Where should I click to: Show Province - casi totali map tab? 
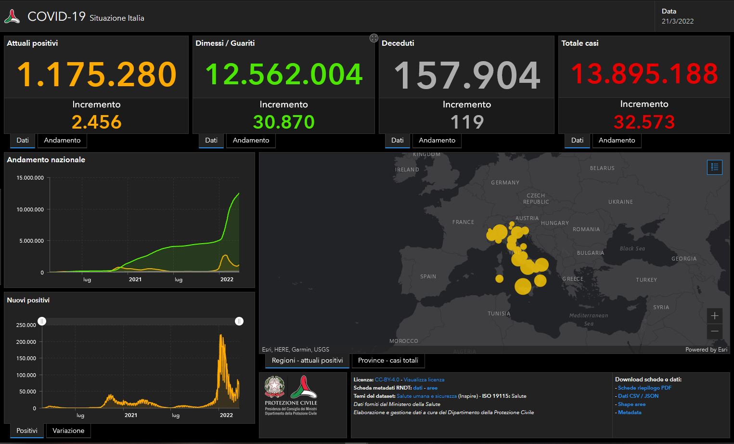coord(388,360)
